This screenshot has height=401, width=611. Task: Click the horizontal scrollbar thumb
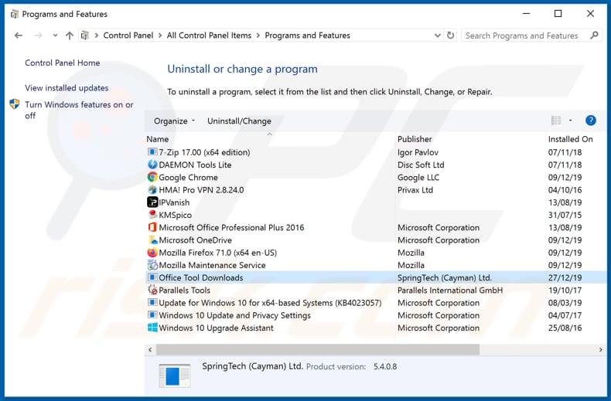[x=318, y=349]
